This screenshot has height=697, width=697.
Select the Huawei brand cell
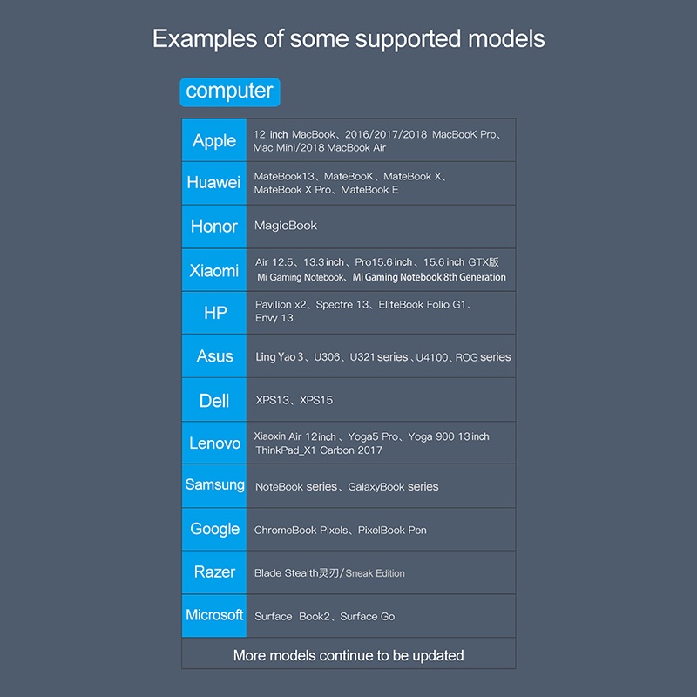tap(214, 183)
